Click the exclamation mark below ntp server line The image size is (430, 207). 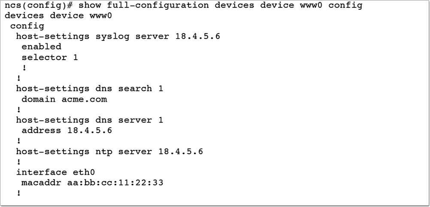tap(18, 162)
